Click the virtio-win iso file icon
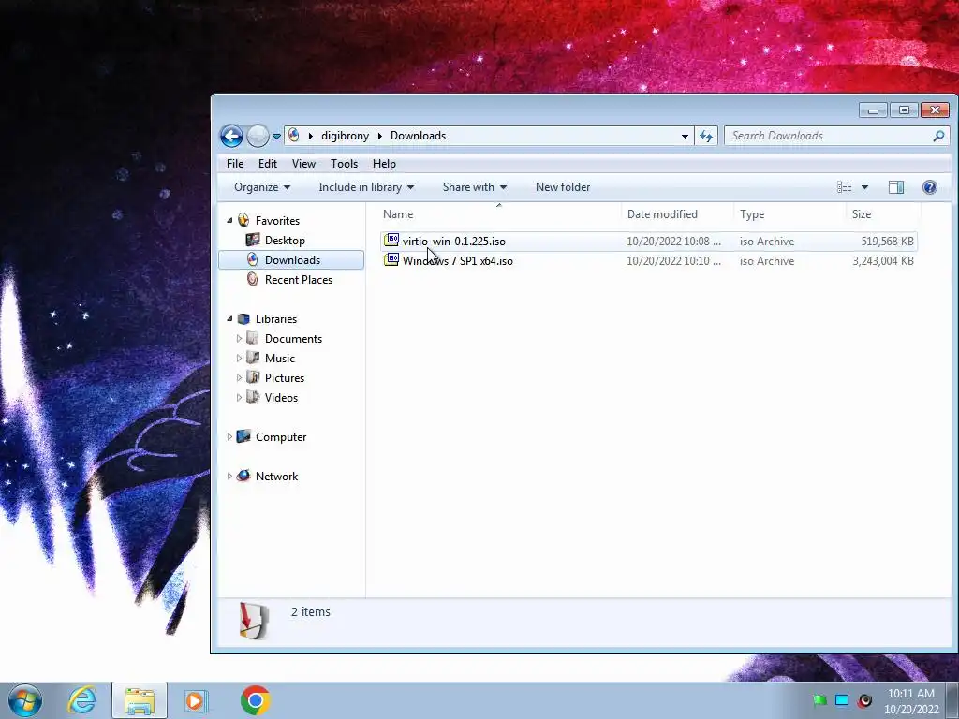Viewport: 959px width, 719px height. (x=391, y=241)
